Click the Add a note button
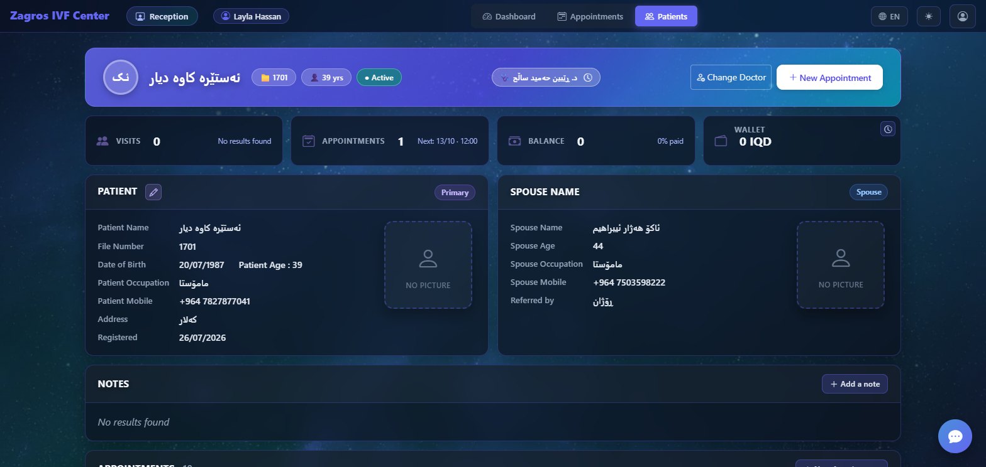This screenshot has height=467, width=986. 855,384
